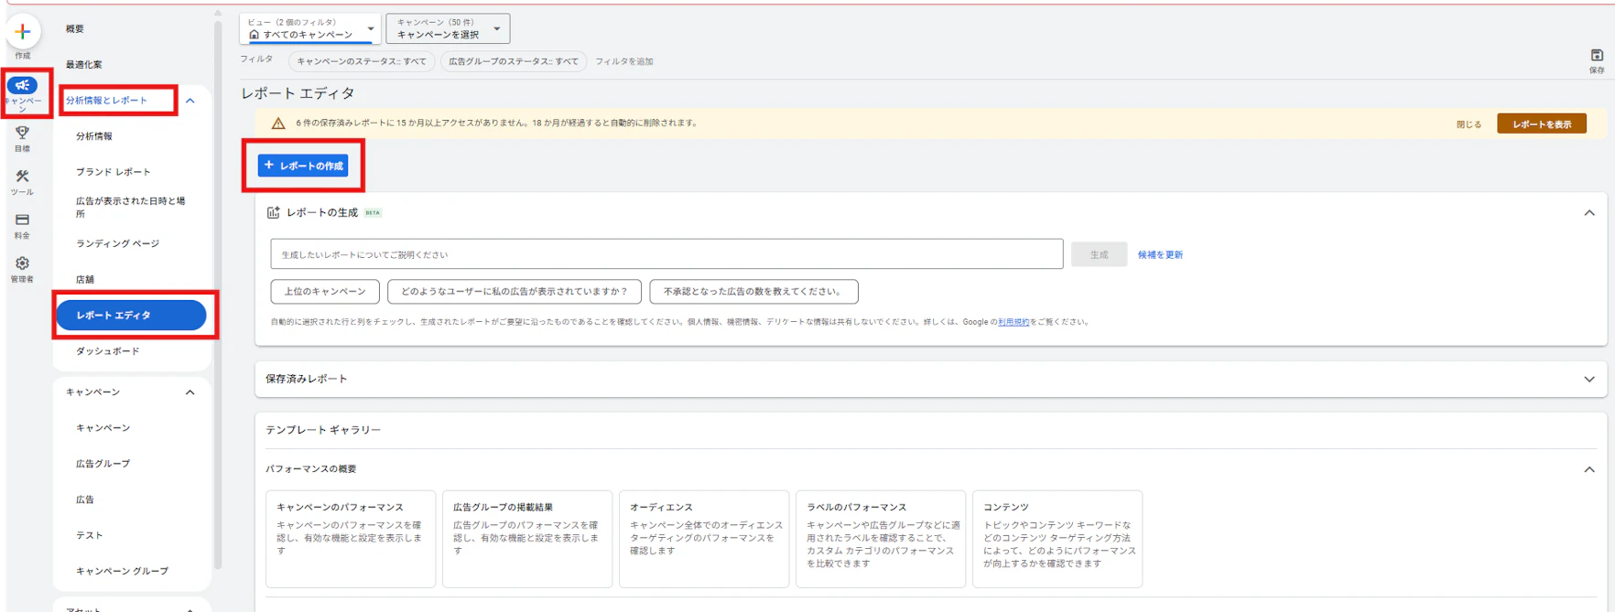
Task: Select 分析情報 menu item
Action: pyautogui.click(x=94, y=136)
